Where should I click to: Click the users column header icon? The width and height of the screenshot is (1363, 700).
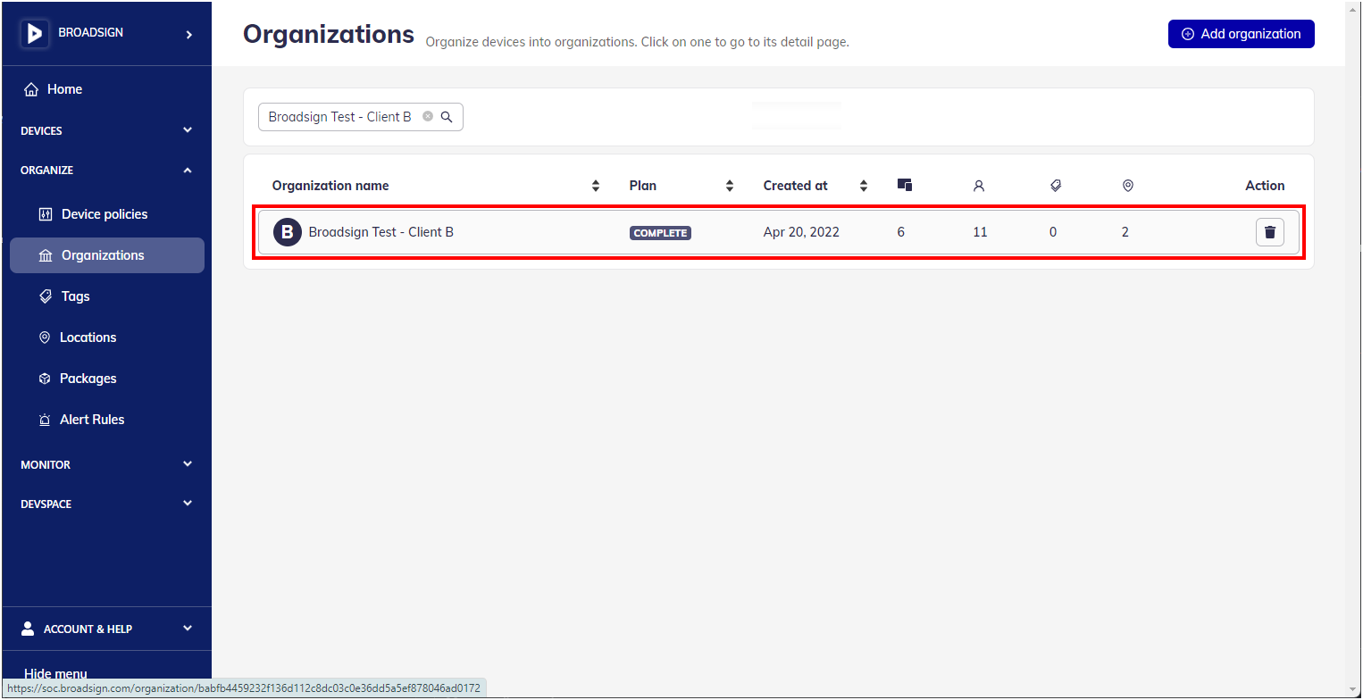[x=979, y=186]
